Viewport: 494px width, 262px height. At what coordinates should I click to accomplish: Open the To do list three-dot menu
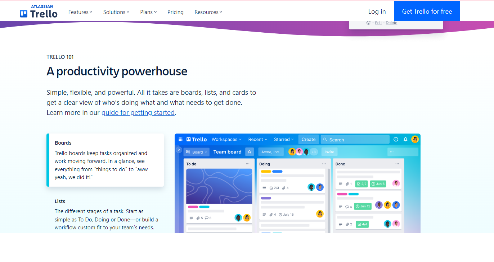(x=248, y=164)
